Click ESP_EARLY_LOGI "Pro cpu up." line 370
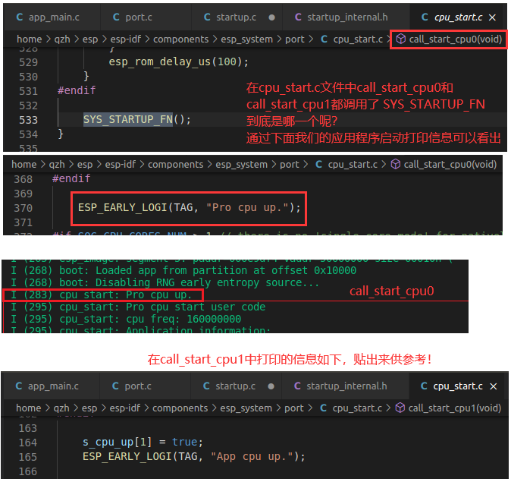The width and height of the screenshot is (511, 482). (x=190, y=207)
